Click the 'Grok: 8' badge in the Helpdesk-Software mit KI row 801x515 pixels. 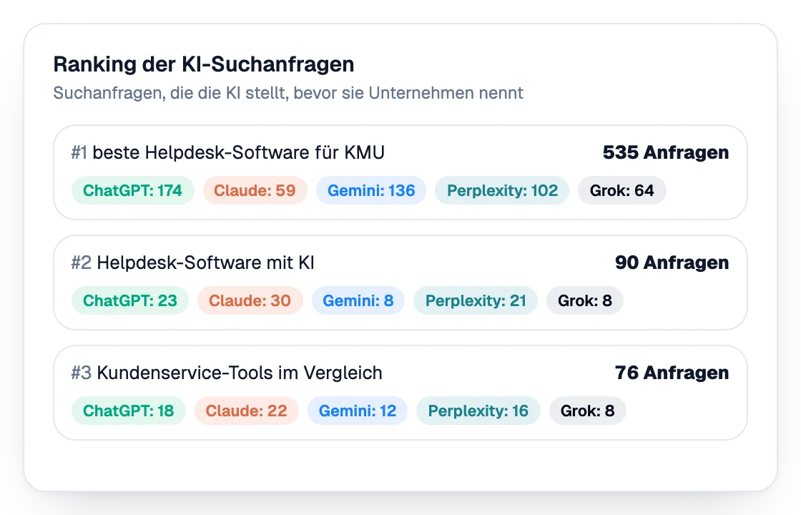pos(585,300)
